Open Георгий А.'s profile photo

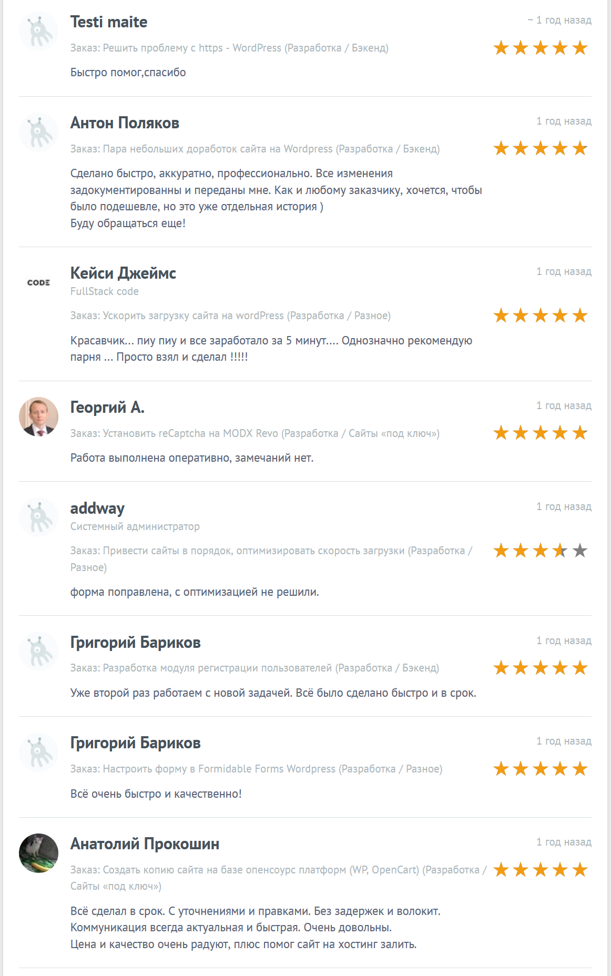[38, 416]
